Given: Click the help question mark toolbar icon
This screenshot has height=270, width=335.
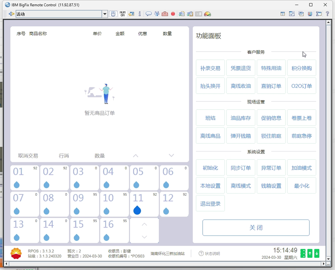Looking at the screenshot, I should click(328, 14).
